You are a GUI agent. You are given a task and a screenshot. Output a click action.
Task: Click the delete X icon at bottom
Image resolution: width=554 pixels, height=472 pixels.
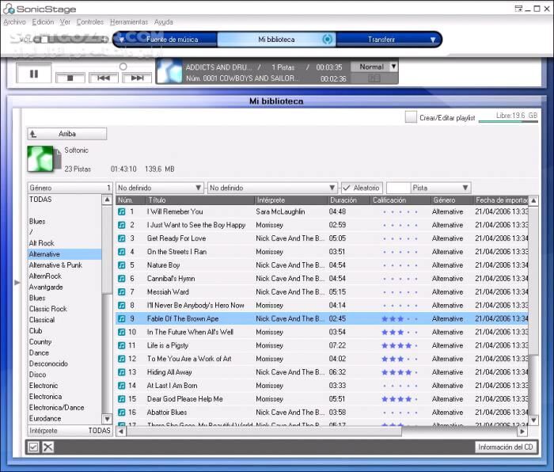tap(47, 447)
